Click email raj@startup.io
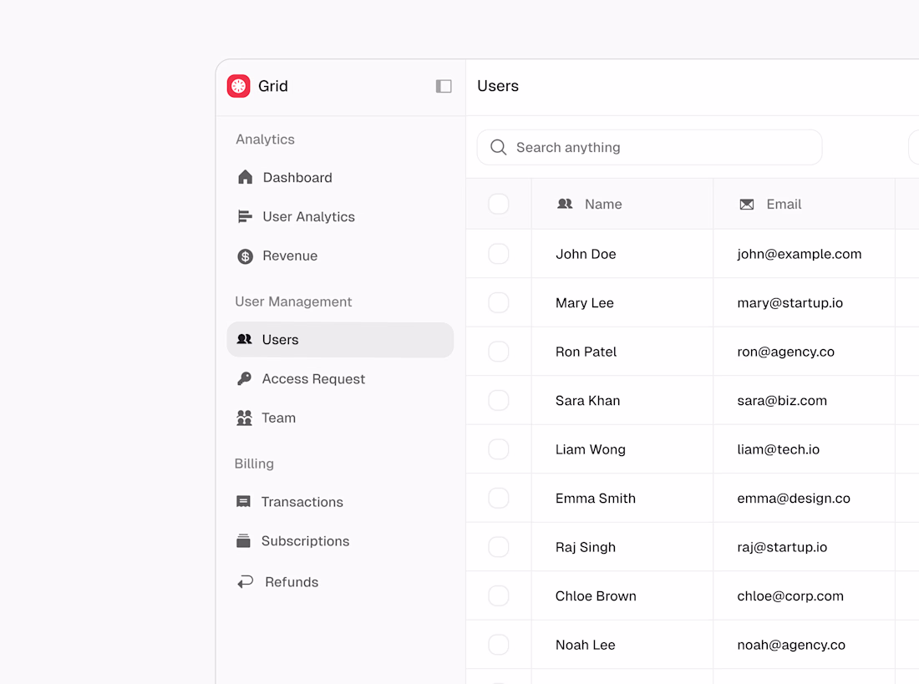This screenshot has height=684, width=919. pos(782,547)
